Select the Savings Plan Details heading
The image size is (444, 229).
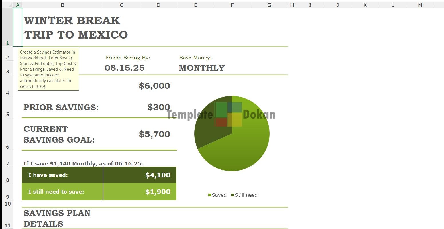click(57, 218)
